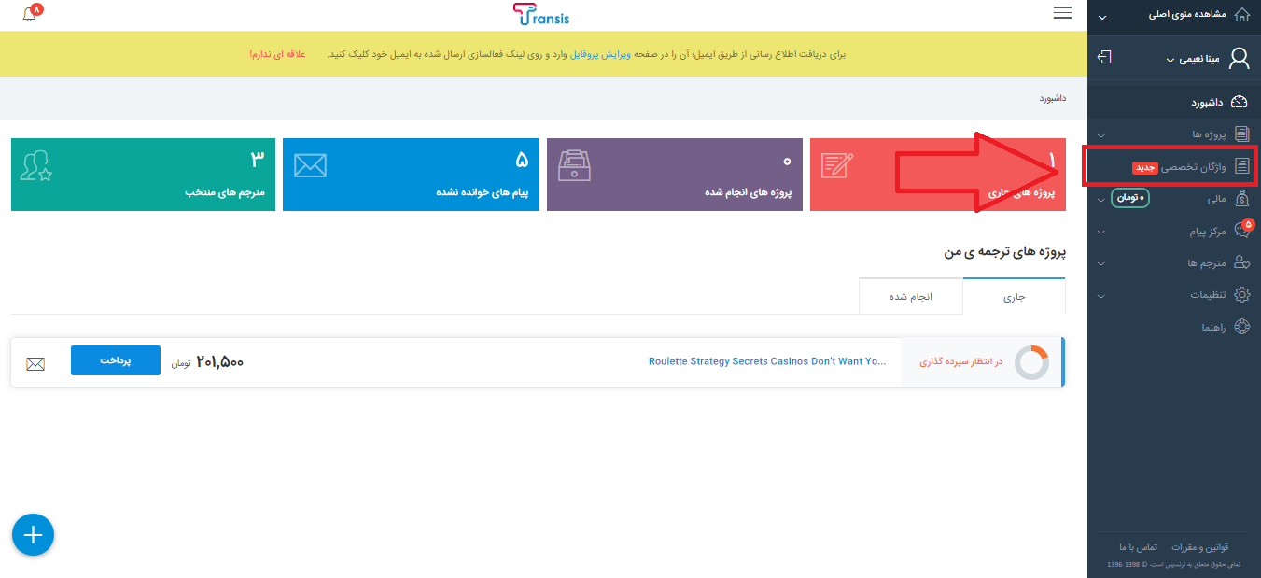Switch to the جاری tab
The width and height of the screenshot is (1261, 578).
(x=1014, y=296)
